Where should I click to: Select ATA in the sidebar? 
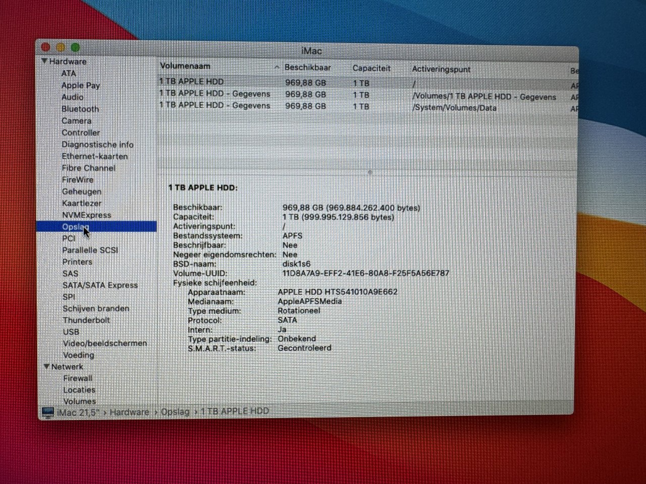[69, 74]
